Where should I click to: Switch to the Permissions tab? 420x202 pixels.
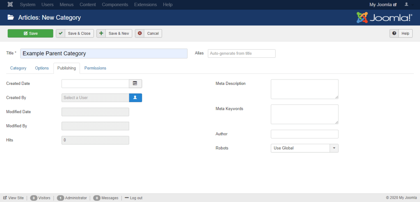click(95, 68)
